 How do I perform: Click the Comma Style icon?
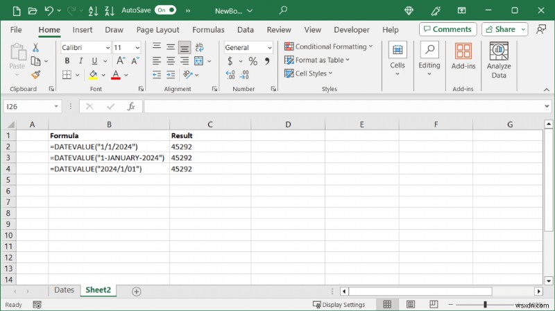tap(267, 61)
